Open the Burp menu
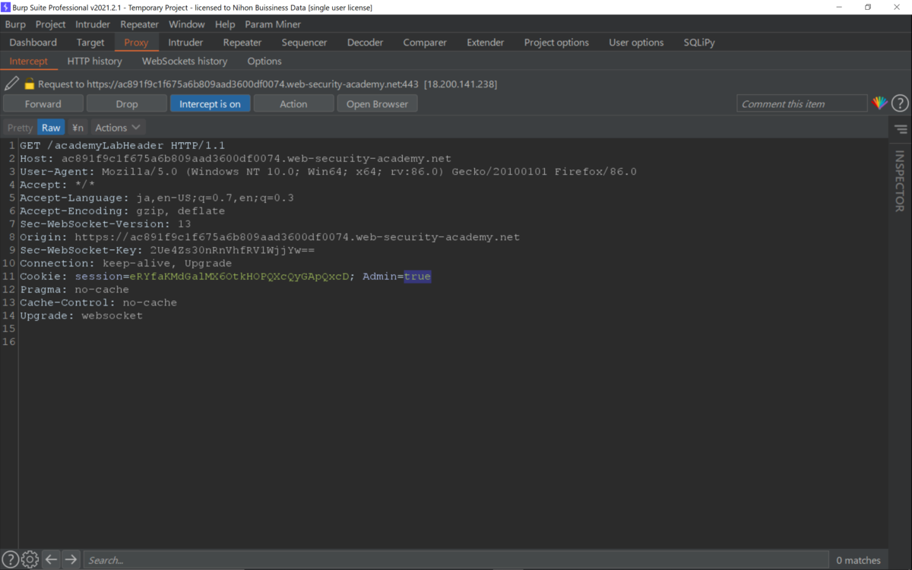Image resolution: width=912 pixels, height=570 pixels. click(x=15, y=24)
